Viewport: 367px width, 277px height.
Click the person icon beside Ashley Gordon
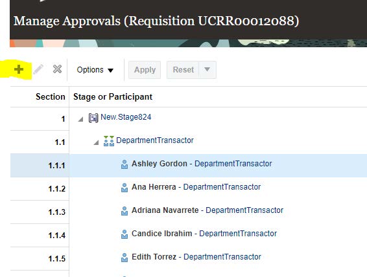click(x=124, y=164)
